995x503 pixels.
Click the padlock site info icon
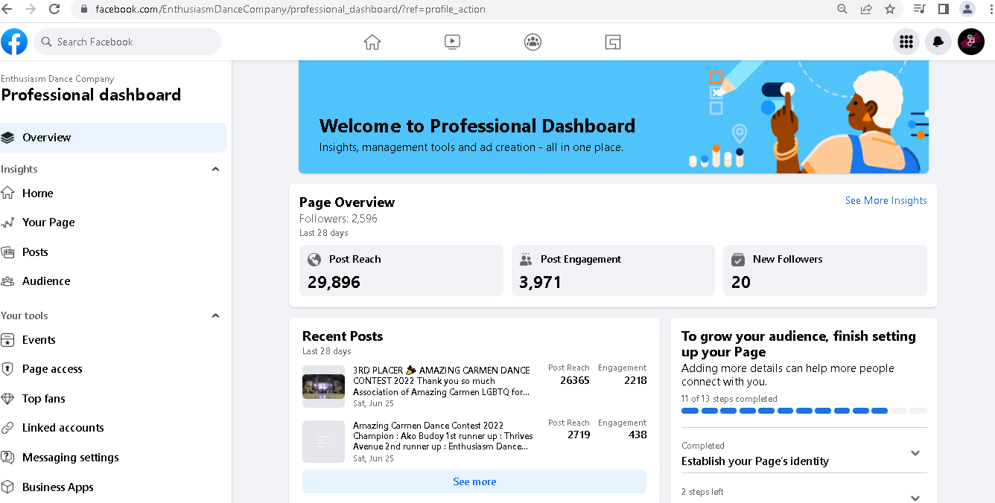click(x=83, y=10)
